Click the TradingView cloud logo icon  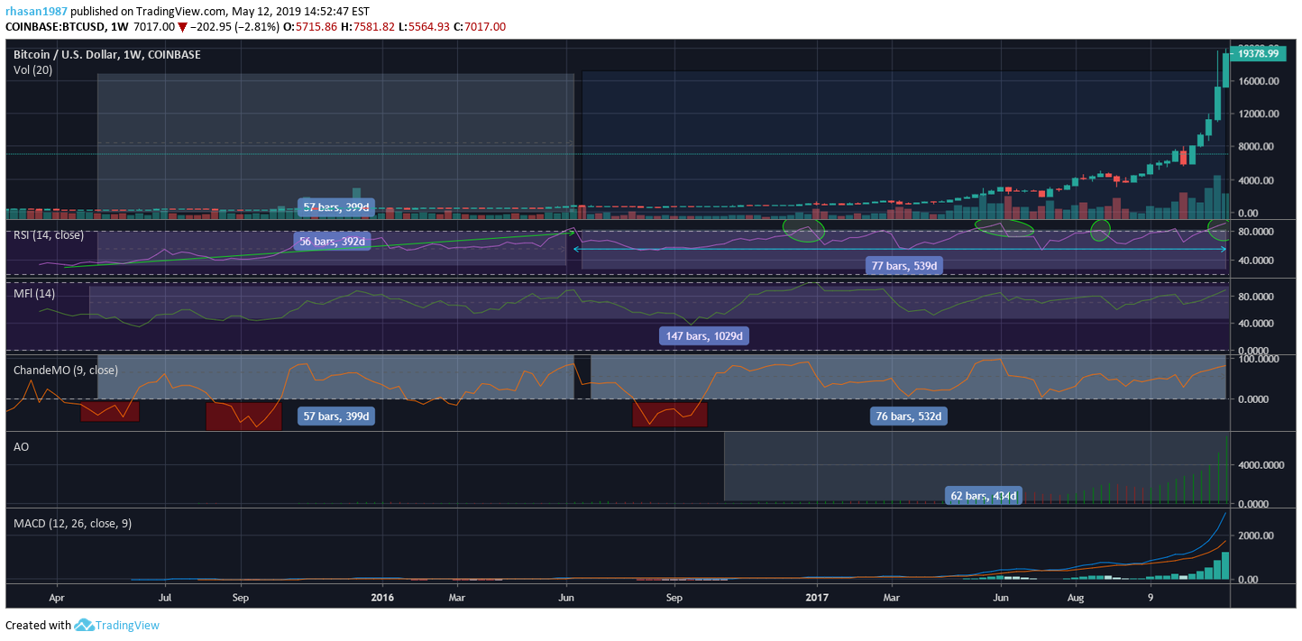pyautogui.click(x=84, y=625)
